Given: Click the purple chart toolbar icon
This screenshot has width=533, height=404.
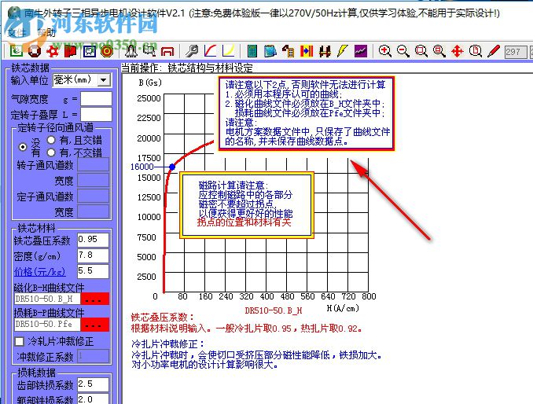Looking at the screenshot, I should (x=361, y=51).
